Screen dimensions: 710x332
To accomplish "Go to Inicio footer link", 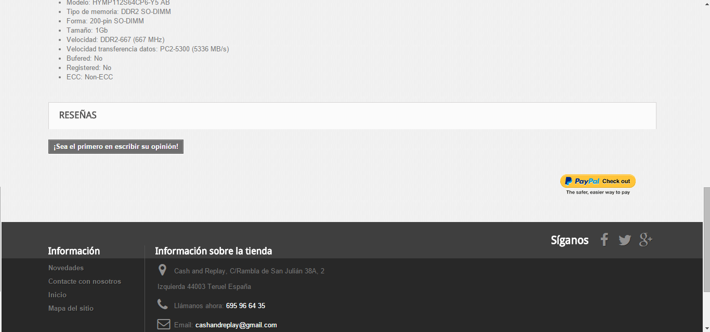I will coord(57,295).
